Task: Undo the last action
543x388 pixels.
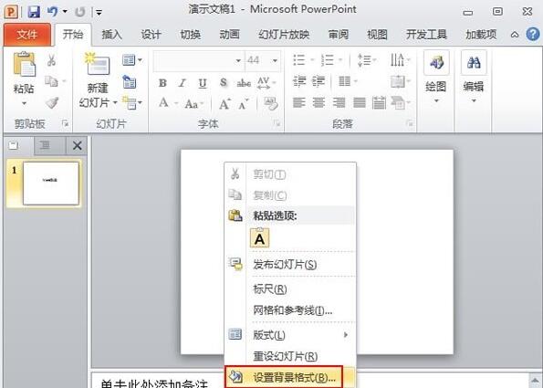Action: coord(53,12)
